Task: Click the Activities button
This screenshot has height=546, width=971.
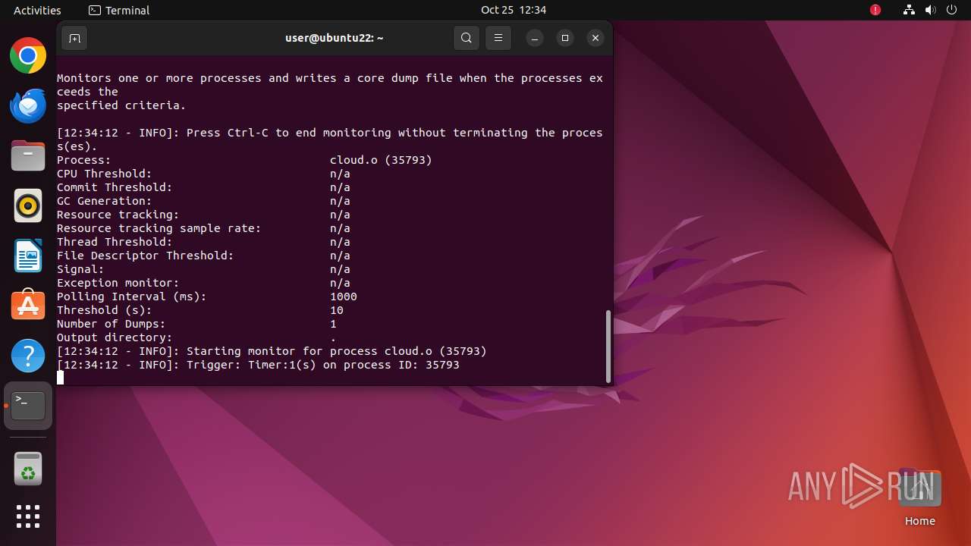Action: pyautogui.click(x=37, y=10)
